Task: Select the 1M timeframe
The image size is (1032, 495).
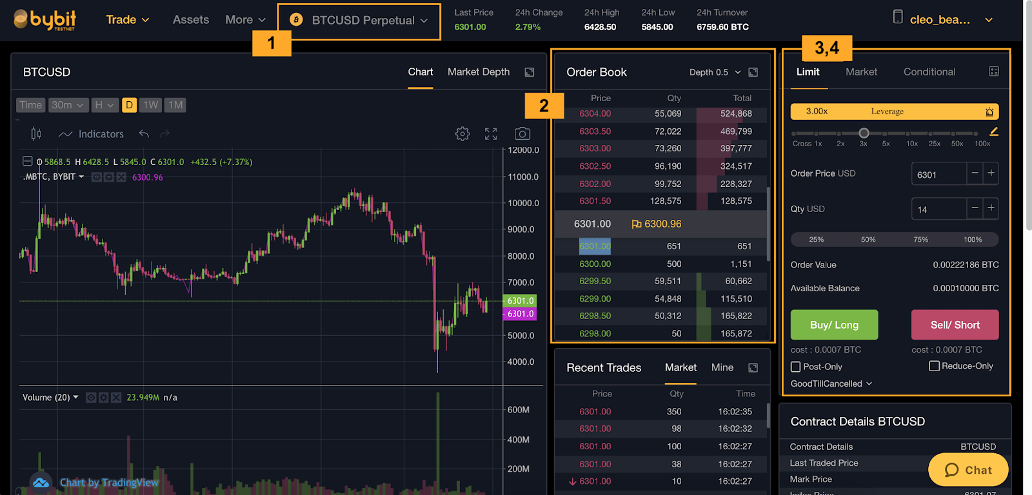Action: tap(175, 105)
